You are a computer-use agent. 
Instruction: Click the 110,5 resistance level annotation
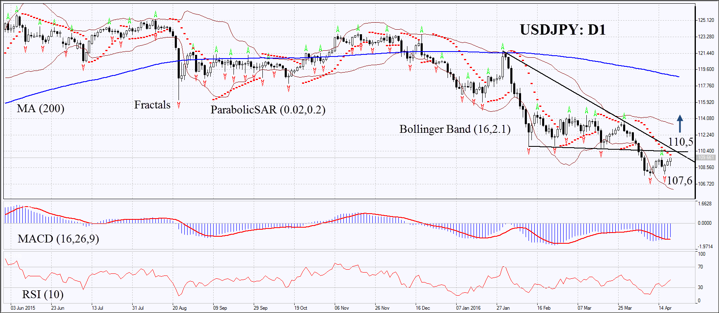tap(681, 142)
